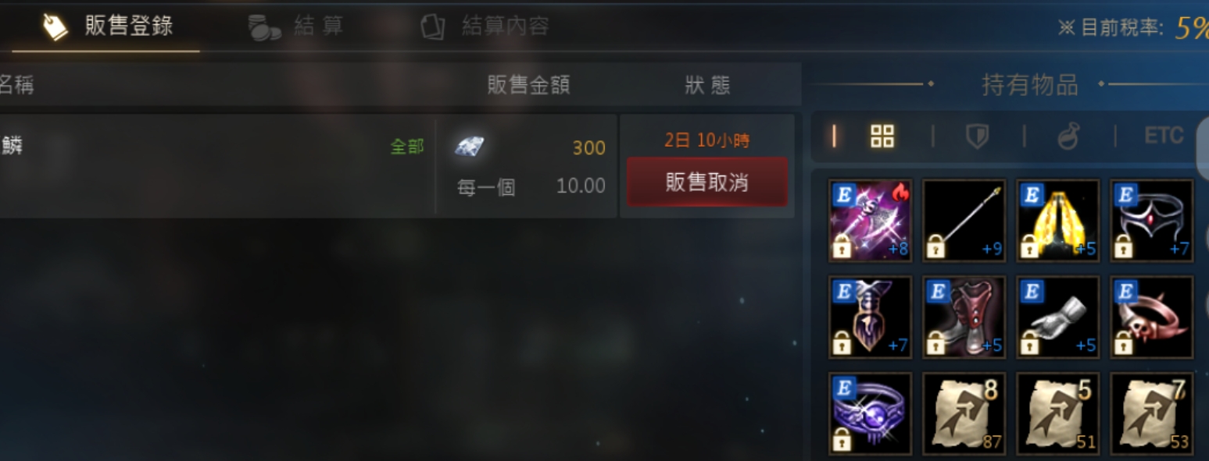The width and height of the screenshot is (1209, 461).
Task: Filter inventory by potion consumables icon
Action: pyautogui.click(x=1068, y=137)
